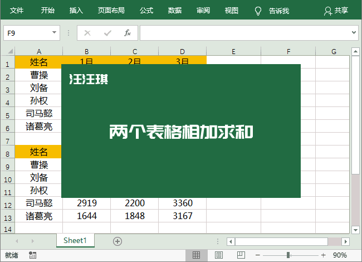This screenshot has width=362, height=262.
Task: Select column C header
Action: point(135,51)
